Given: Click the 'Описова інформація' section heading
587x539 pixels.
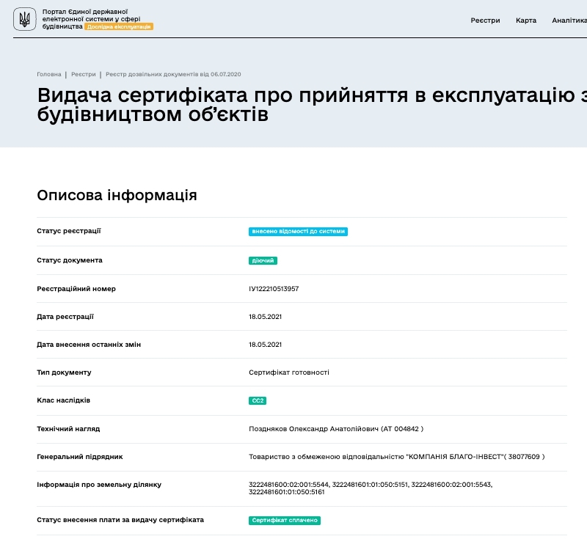Looking at the screenshot, I should [117, 195].
